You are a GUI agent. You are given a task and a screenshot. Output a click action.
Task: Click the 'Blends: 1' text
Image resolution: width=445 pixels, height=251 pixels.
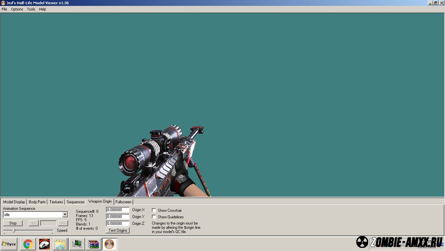pyautogui.click(x=83, y=224)
